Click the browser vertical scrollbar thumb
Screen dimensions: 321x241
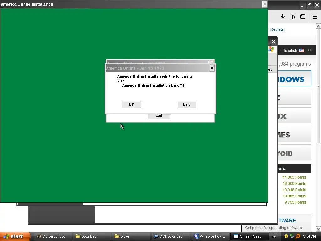point(318,86)
